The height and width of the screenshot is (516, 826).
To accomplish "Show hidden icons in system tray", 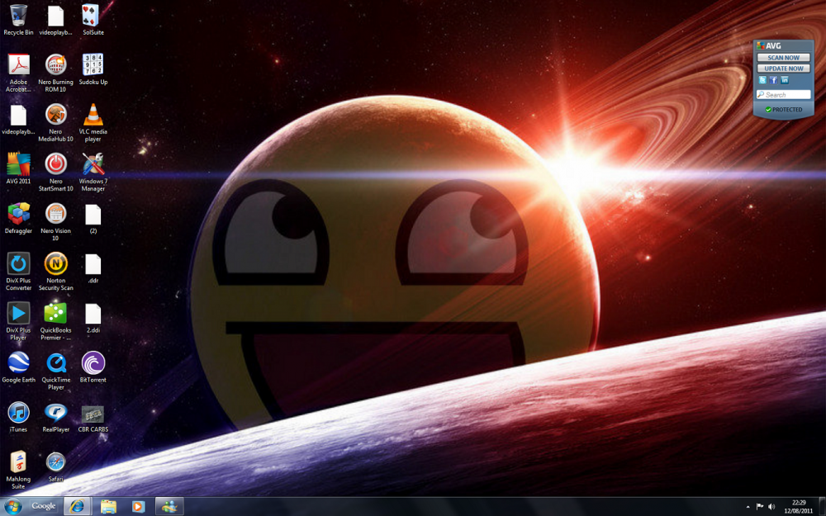I will (748, 507).
